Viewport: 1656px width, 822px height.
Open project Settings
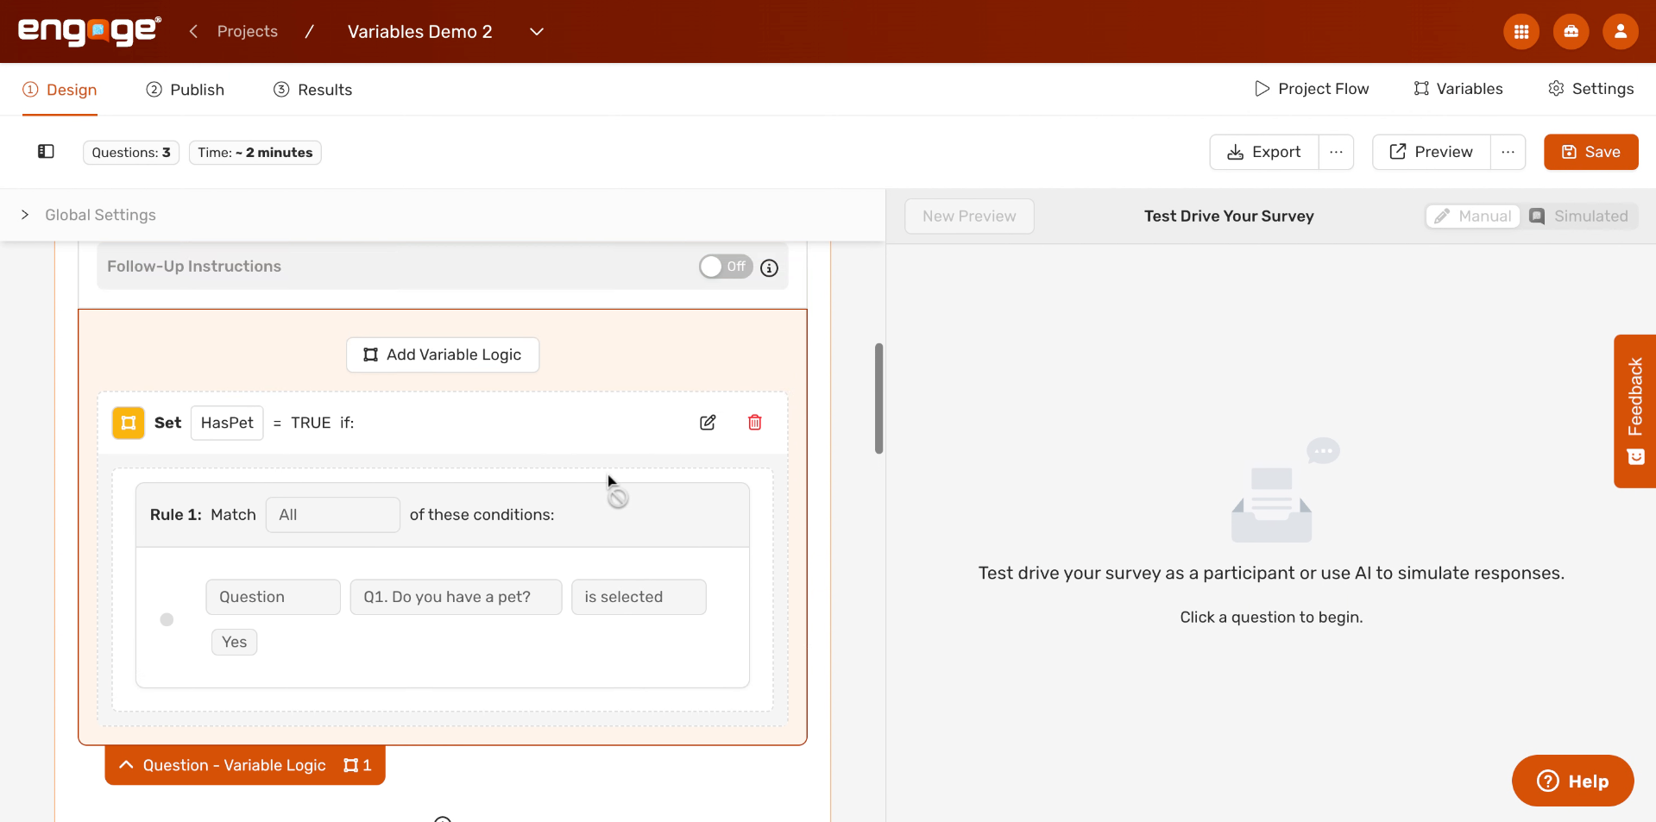click(1590, 89)
